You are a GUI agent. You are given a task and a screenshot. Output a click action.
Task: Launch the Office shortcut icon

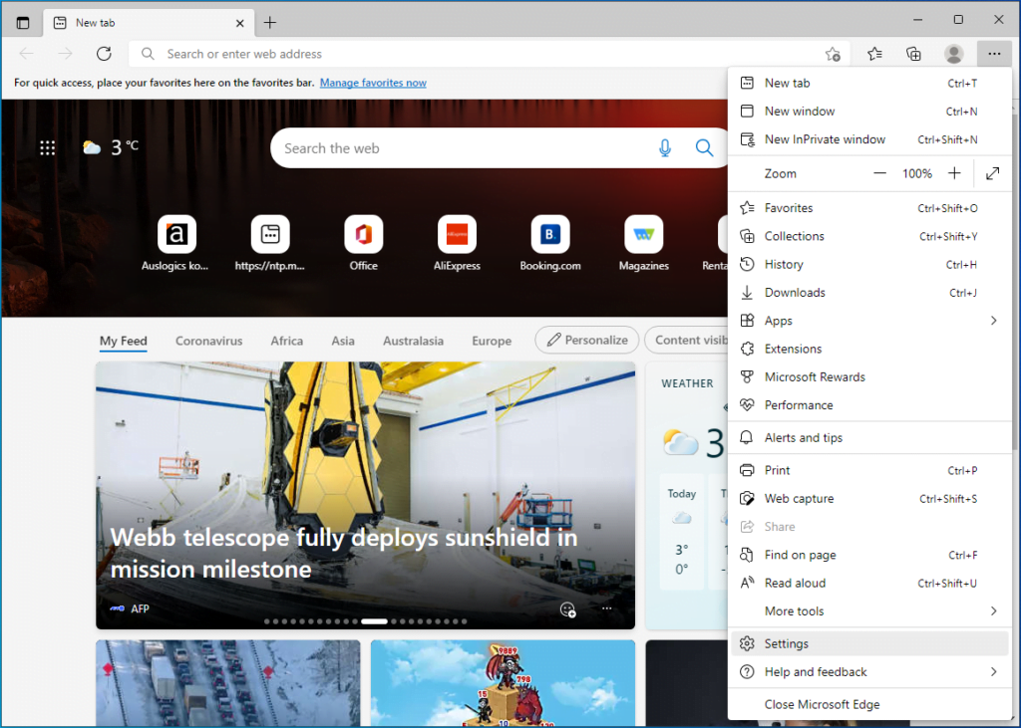pos(363,234)
